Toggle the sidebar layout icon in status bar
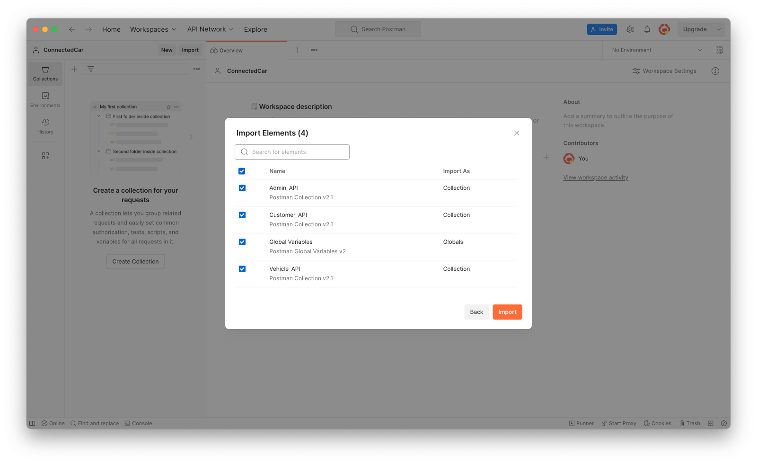Screen dimensions: 757x464 pos(32,423)
